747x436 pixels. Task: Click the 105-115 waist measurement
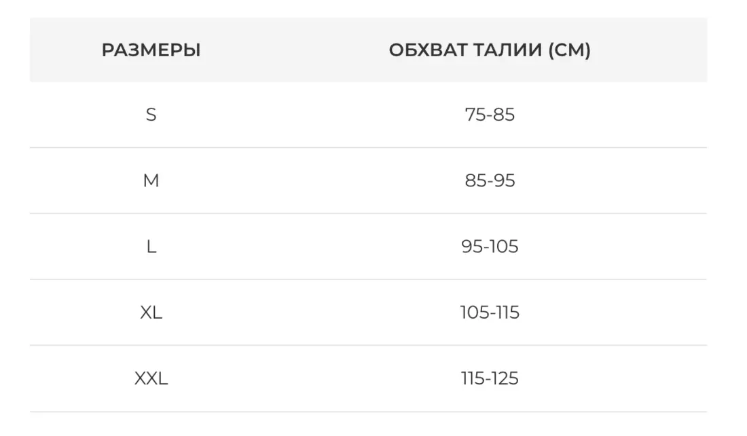pyautogui.click(x=489, y=313)
